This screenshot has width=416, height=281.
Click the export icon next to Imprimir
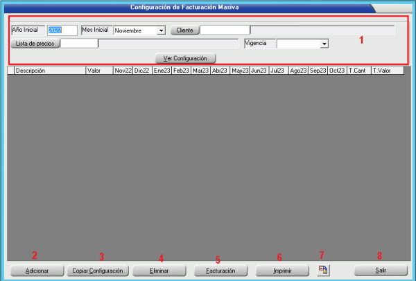pyautogui.click(x=323, y=270)
